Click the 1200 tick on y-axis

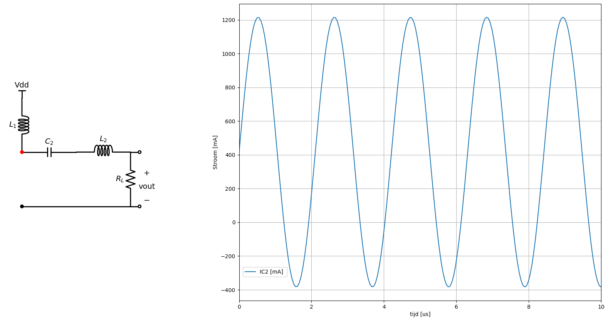click(228, 20)
